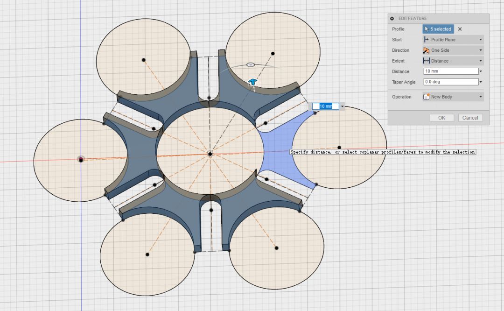The image size is (504, 311).
Task: Confirm the extrude with OK
Action: click(442, 118)
